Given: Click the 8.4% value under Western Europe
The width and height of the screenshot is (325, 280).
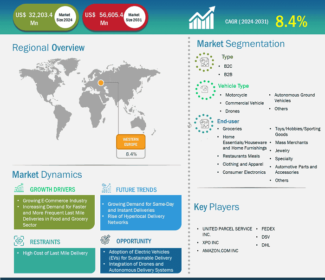Looking at the screenshot, I should tap(131, 154).
